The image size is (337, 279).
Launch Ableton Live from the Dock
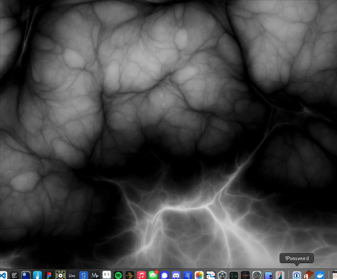(x=72, y=275)
